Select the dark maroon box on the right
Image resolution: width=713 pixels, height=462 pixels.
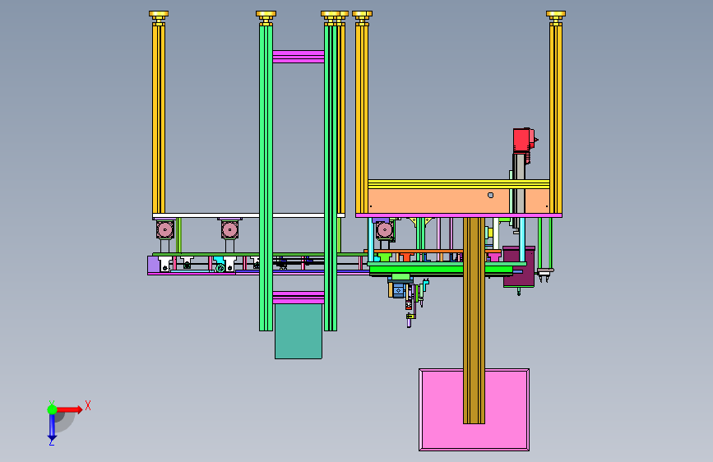click(518, 267)
